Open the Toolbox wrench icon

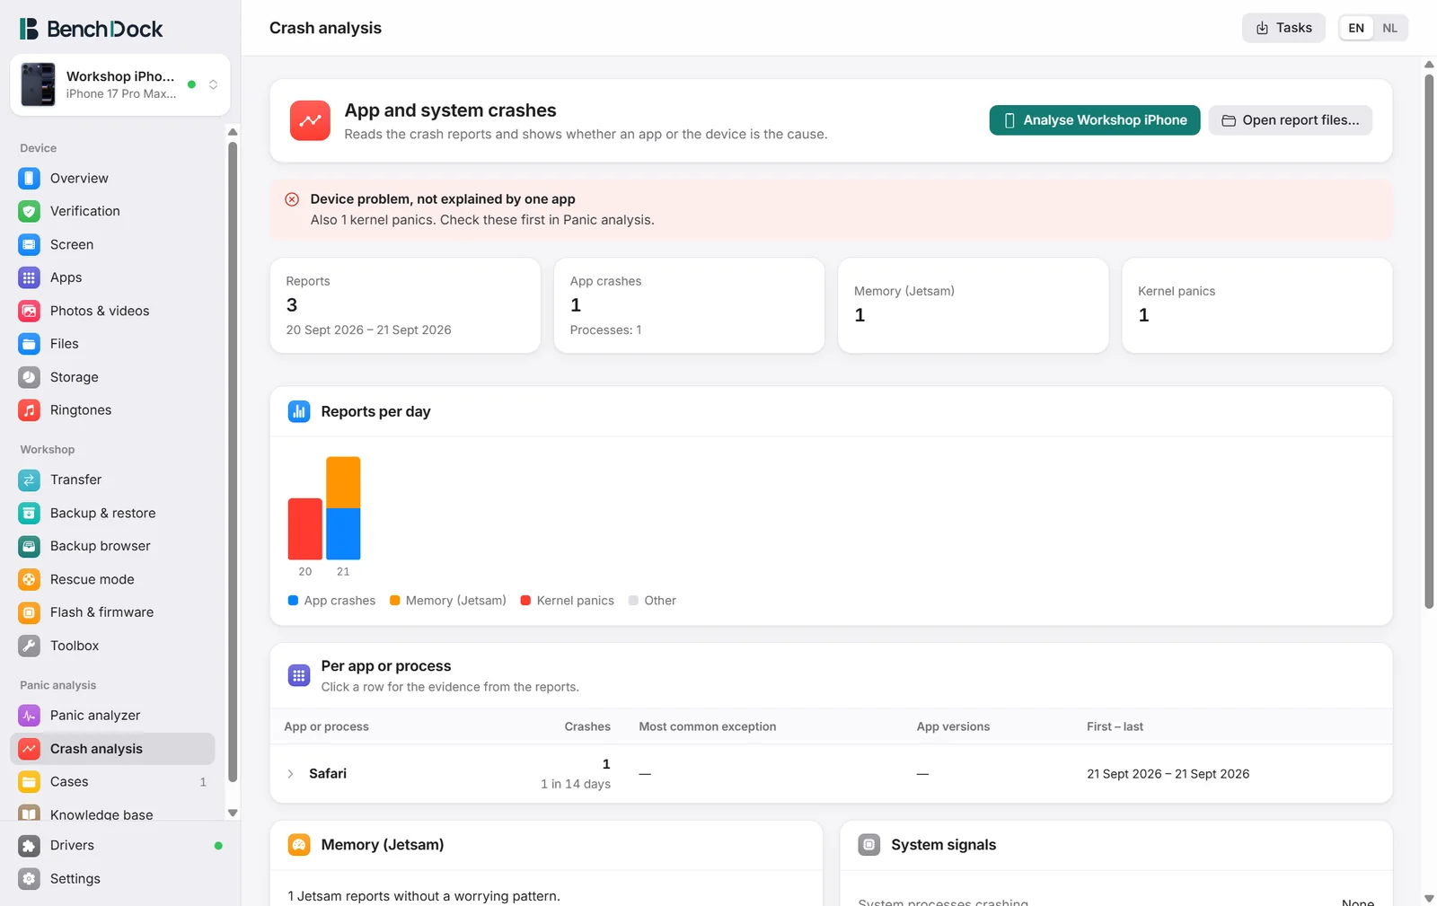click(30, 646)
